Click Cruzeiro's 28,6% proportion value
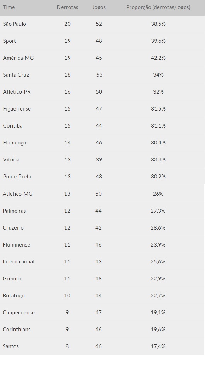The width and height of the screenshot is (205, 385). point(158,227)
